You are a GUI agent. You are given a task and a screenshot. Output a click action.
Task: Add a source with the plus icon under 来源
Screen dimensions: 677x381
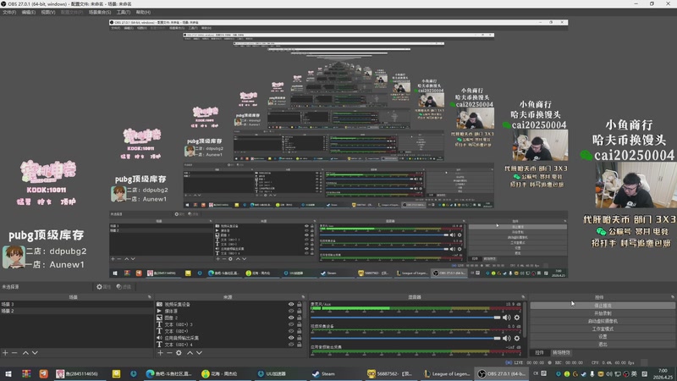click(160, 353)
